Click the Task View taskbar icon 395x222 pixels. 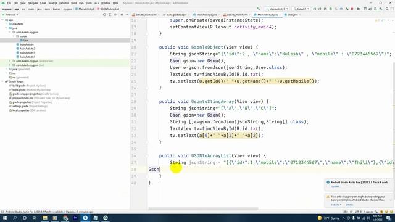[35, 218]
